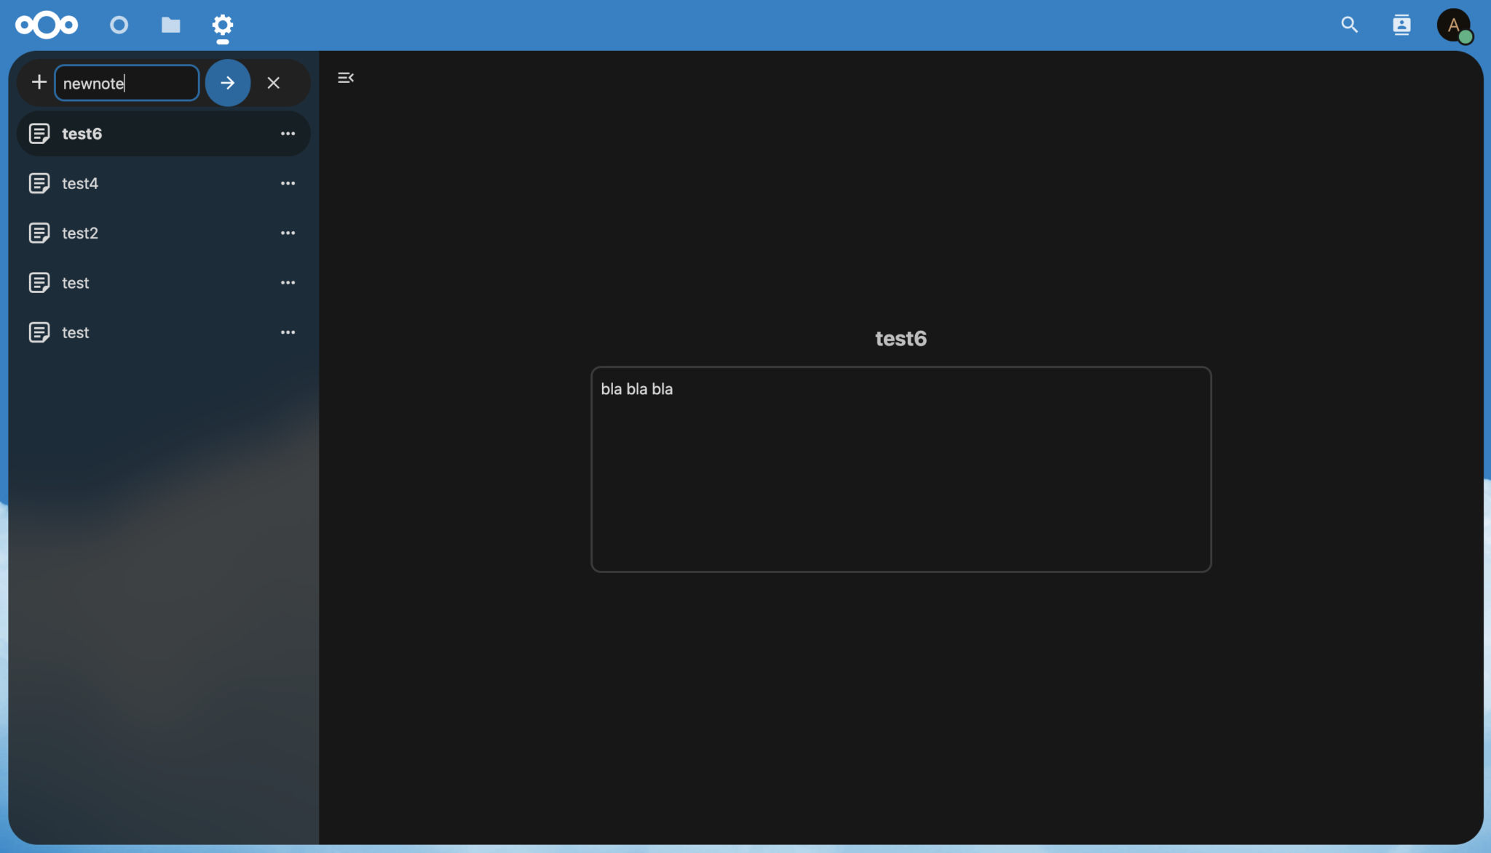This screenshot has height=853, width=1491.
Task: Click inside the newnote name input field
Action: click(x=127, y=82)
